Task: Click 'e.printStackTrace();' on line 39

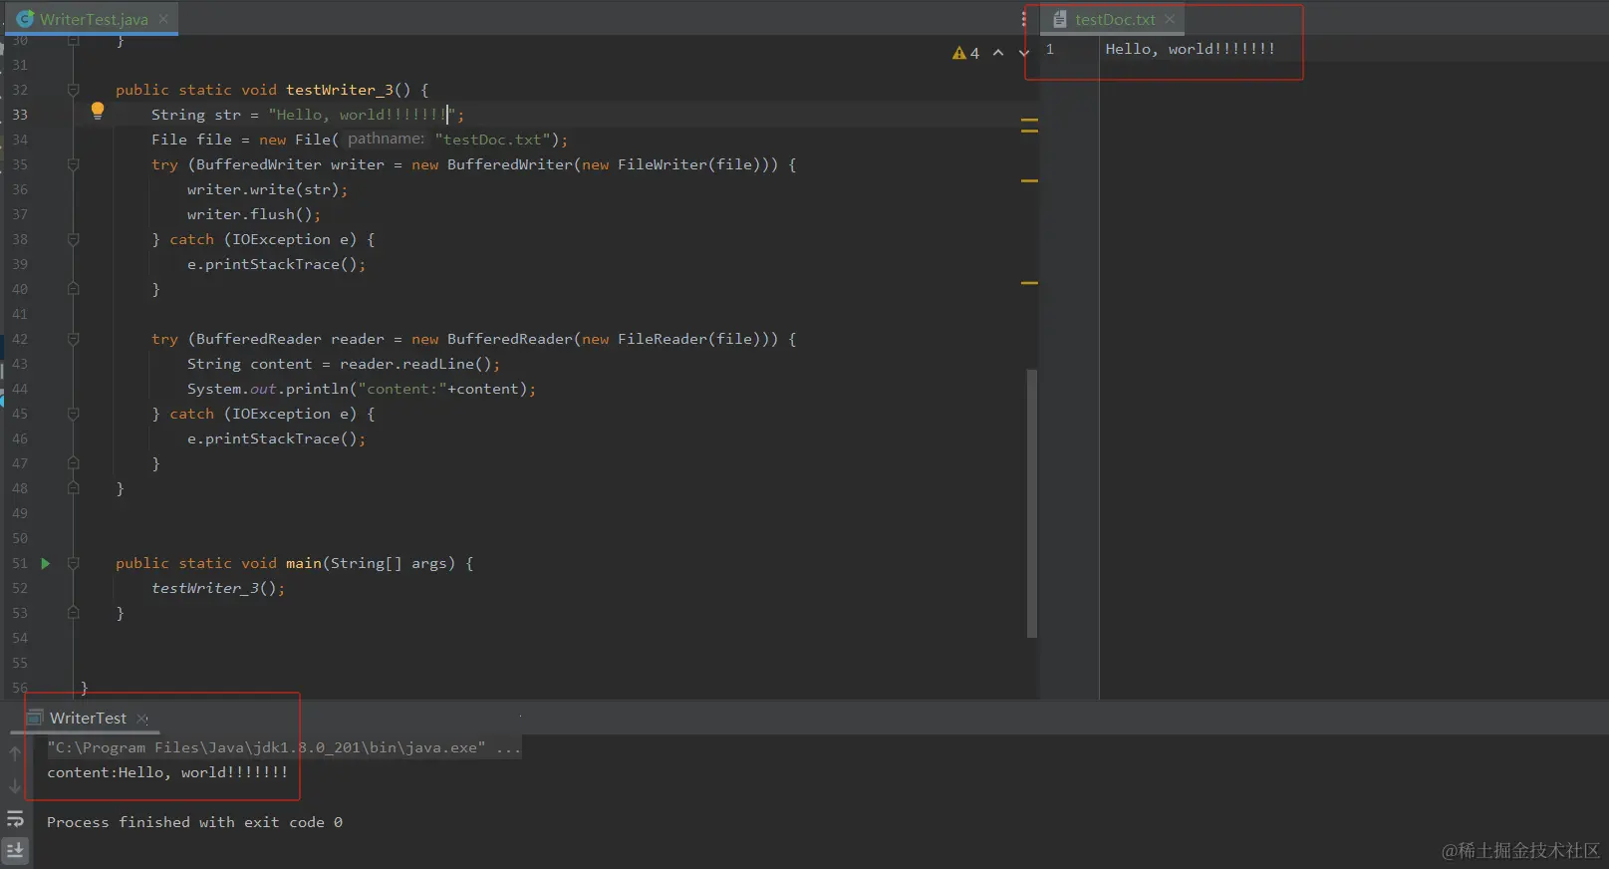Action: click(x=276, y=264)
